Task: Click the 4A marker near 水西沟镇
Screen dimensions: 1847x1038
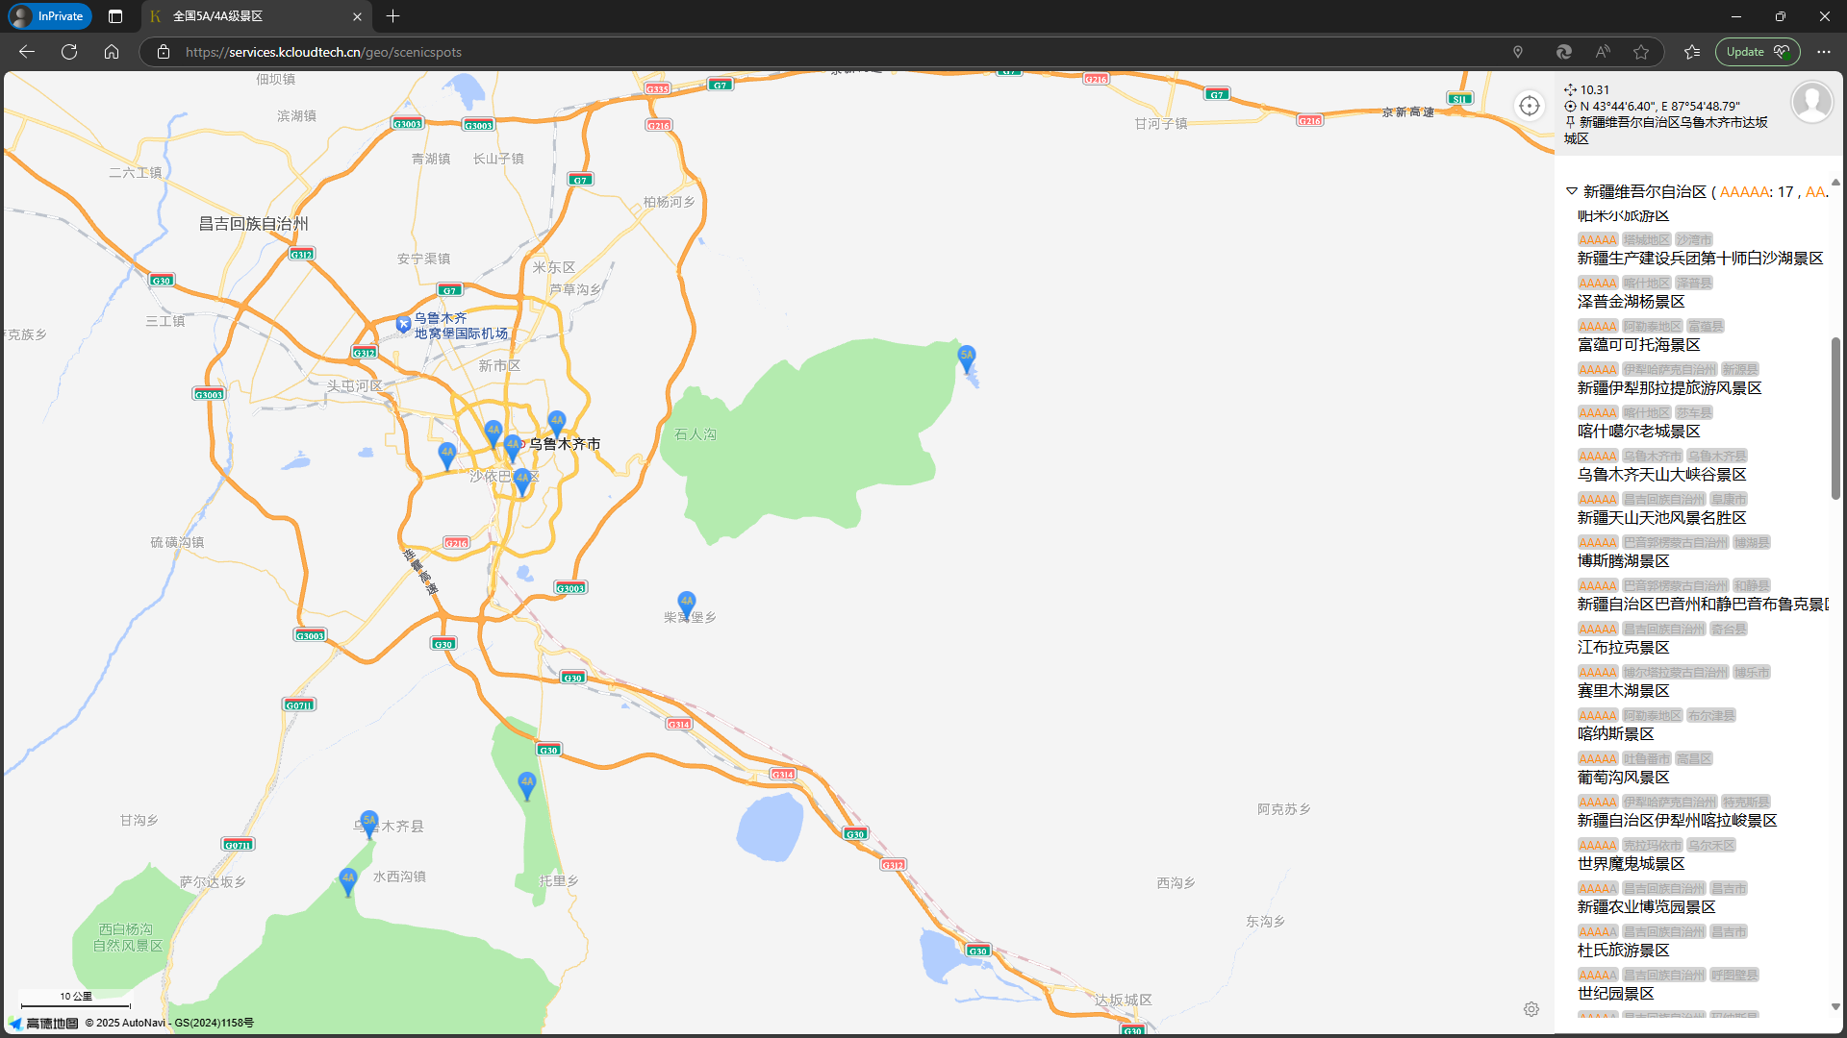Action: [x=348, y=879]
